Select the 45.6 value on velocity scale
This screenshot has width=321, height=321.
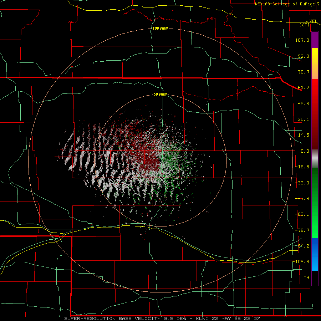304,103
